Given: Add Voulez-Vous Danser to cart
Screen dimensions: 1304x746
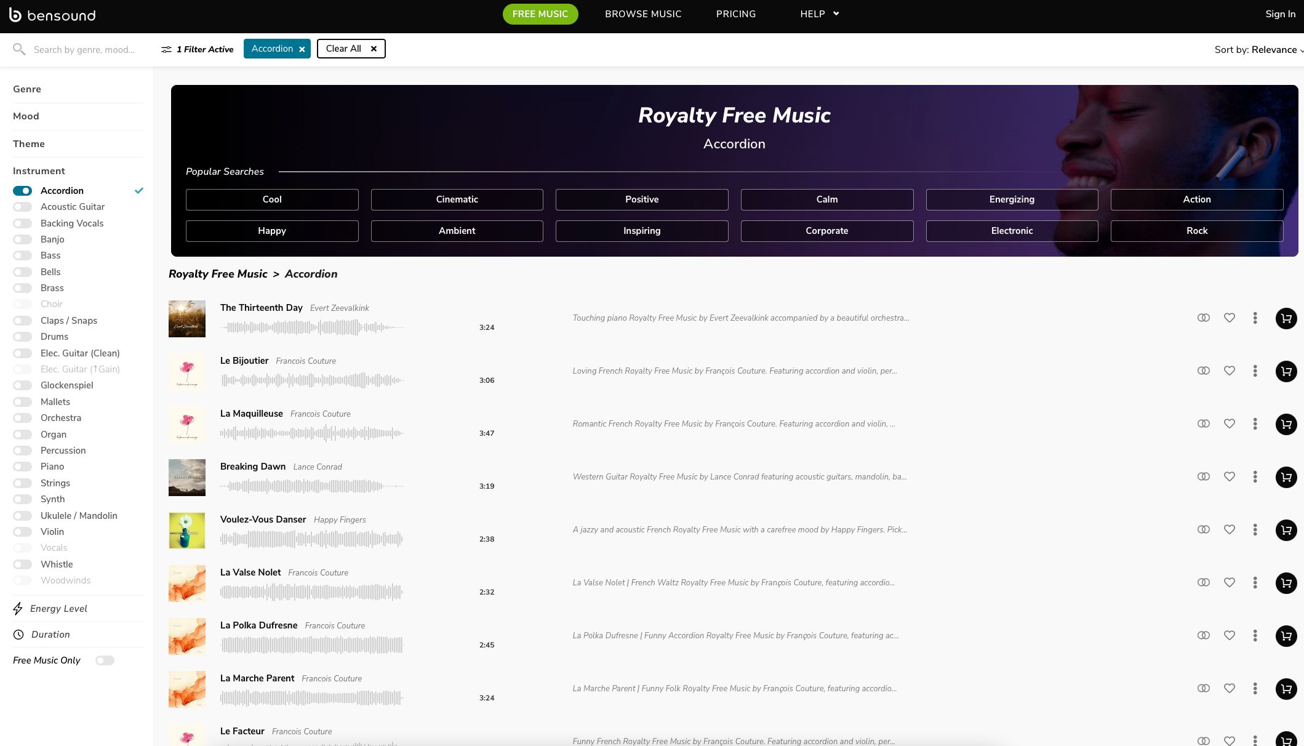Looking at the screenshot, I should [x=1286, y=530].
